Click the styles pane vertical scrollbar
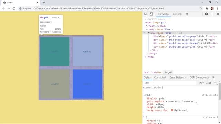Screen dimensions: 221x124 pos(220,91)
